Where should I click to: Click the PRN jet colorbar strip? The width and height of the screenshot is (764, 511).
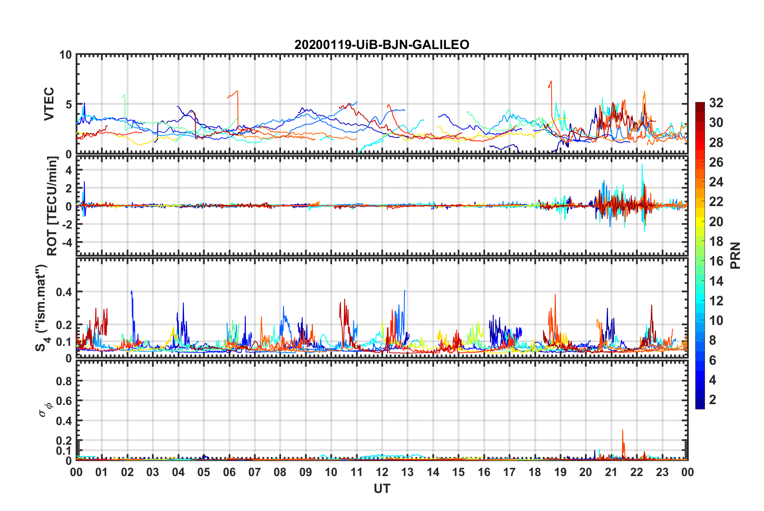point(700,255)
